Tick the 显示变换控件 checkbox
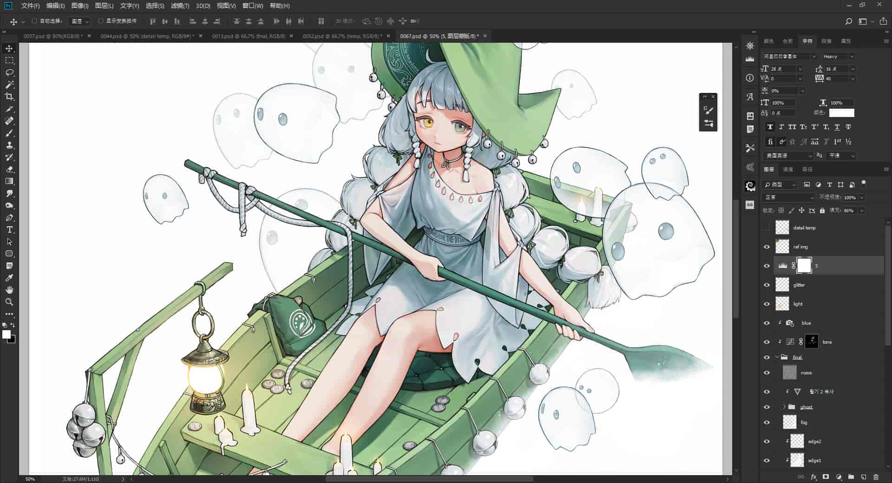The width and height of the screenshot is (892, 483). [100, 21]
